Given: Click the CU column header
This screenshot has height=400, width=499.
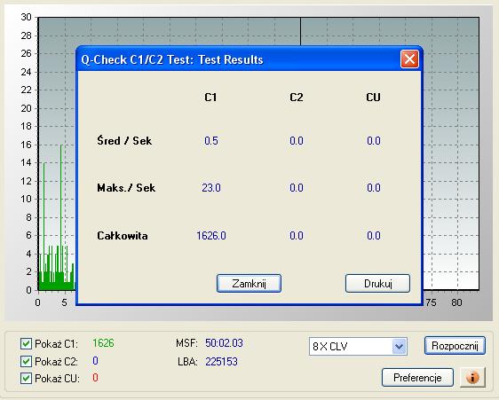Looking at the screenshot, I should [x=373, y=98].
